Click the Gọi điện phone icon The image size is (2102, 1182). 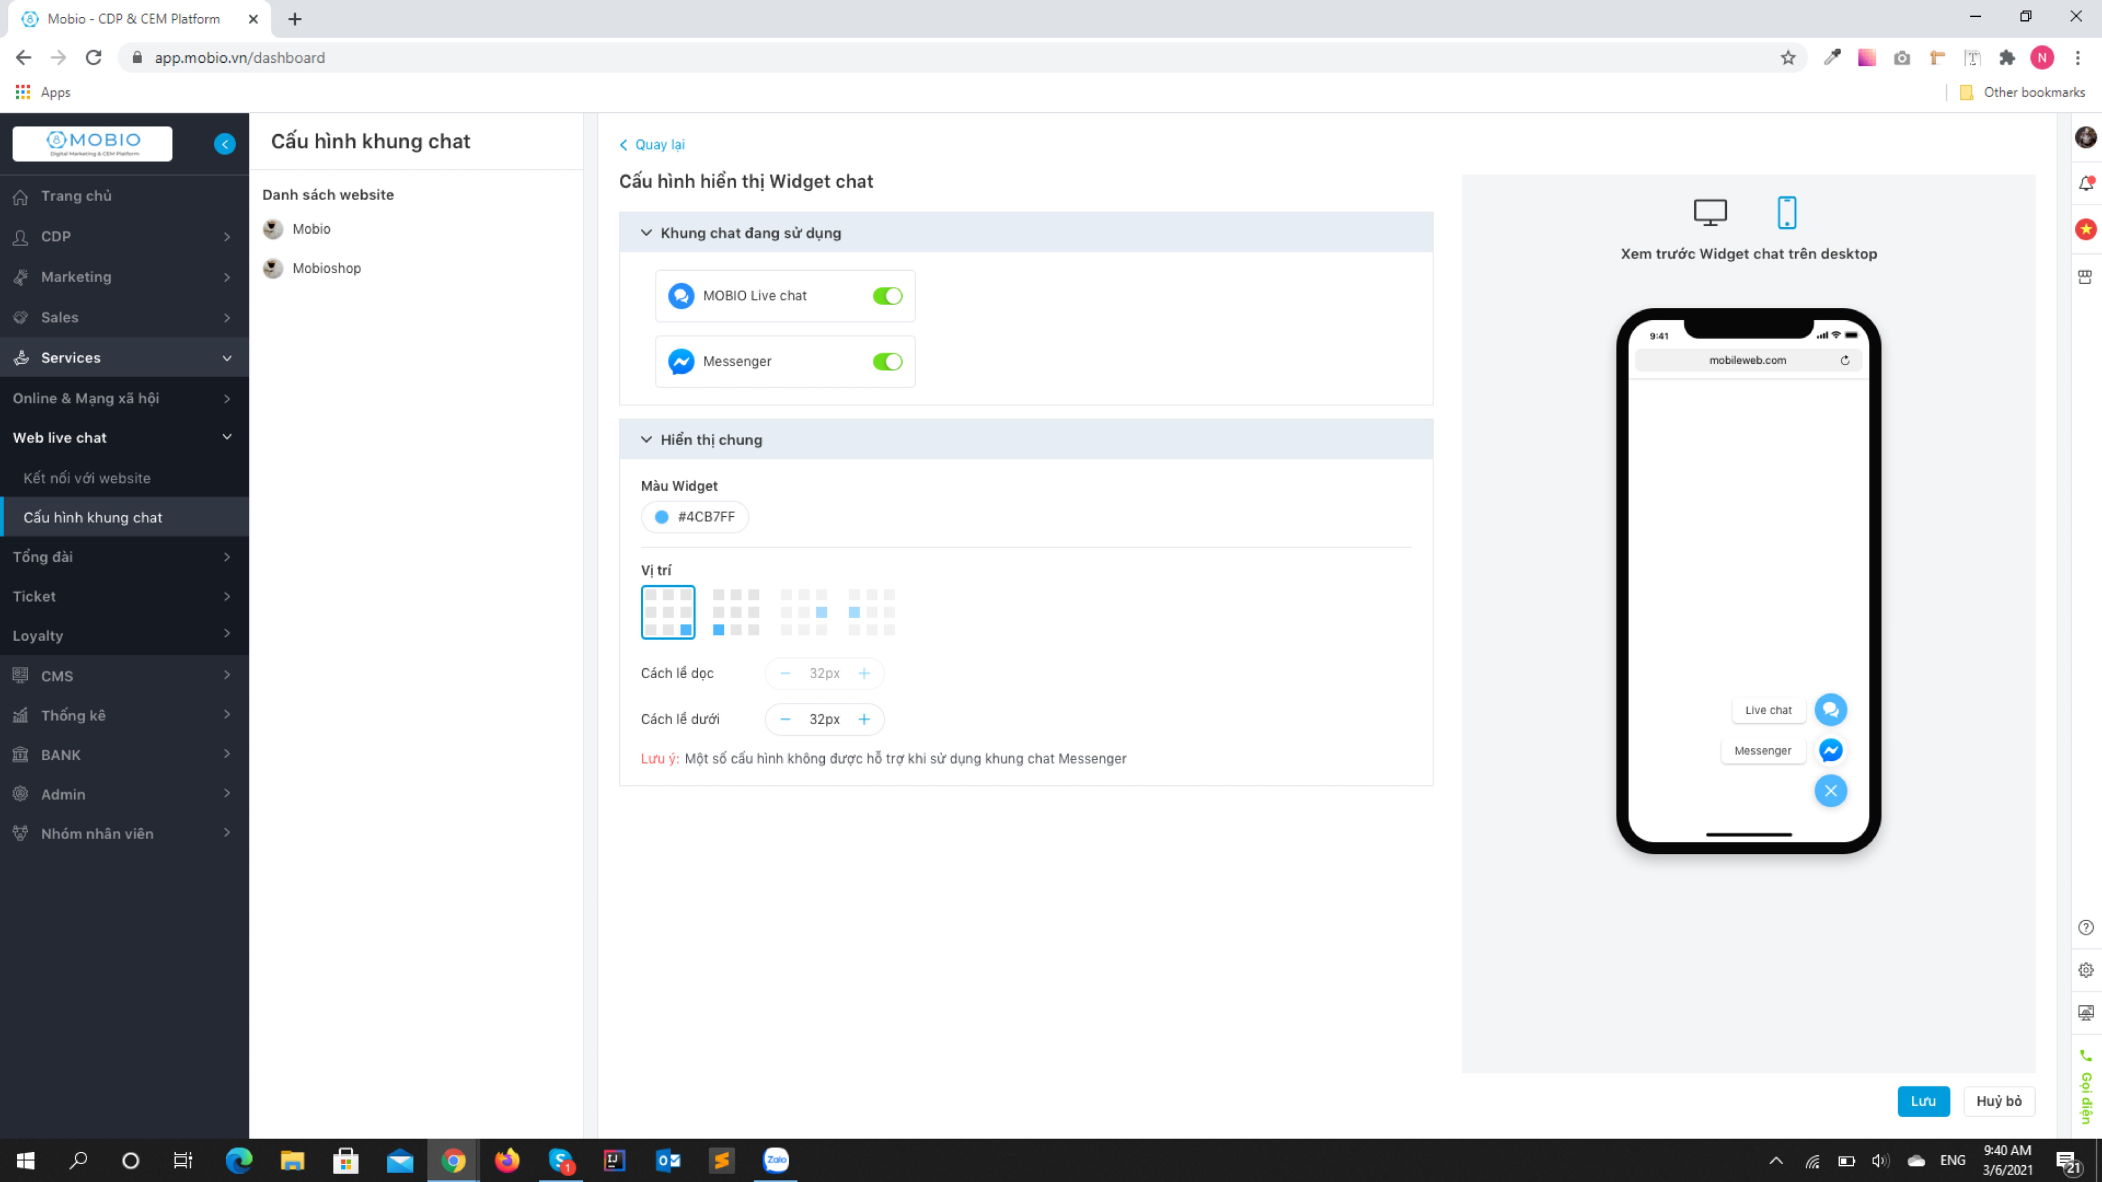(2086, 1056)
